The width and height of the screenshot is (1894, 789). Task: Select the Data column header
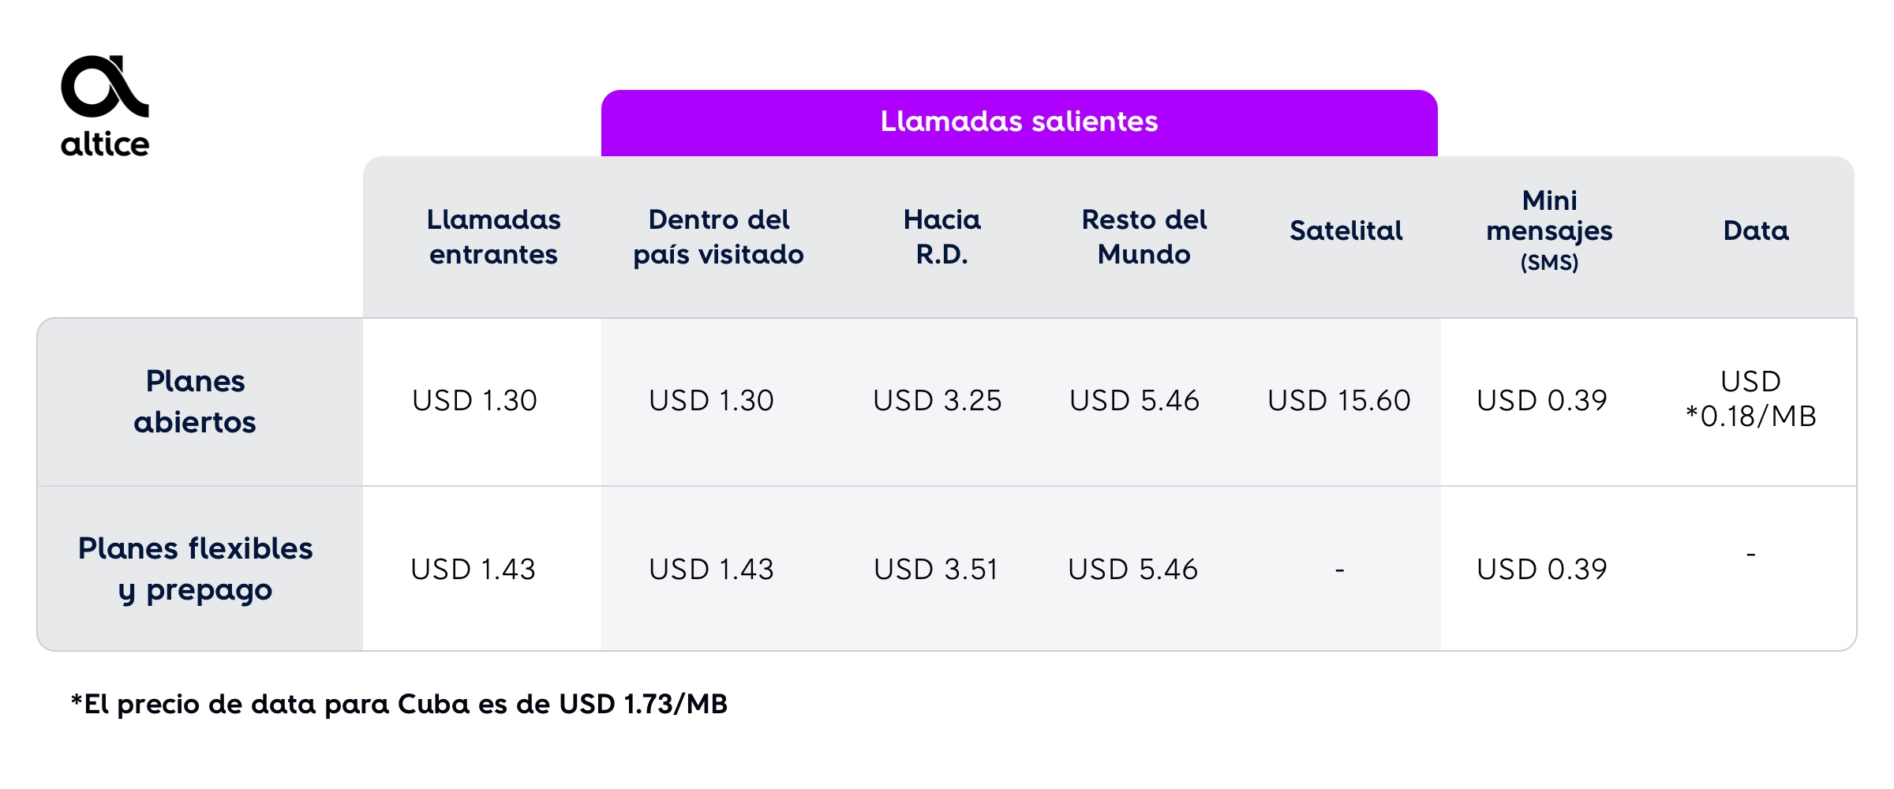click(x=1756, y=230)
